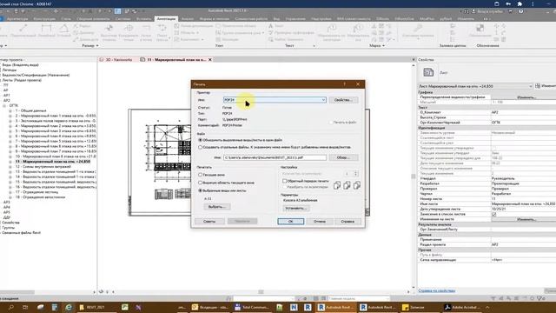Switch to Navisworks N icon on taskbar
The image size is (556, 313).
click(294, 307)
